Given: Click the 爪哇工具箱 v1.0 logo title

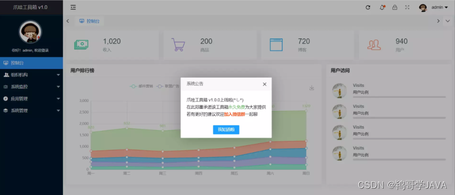Looking at the screenshot, I should [x=30, y=7].
